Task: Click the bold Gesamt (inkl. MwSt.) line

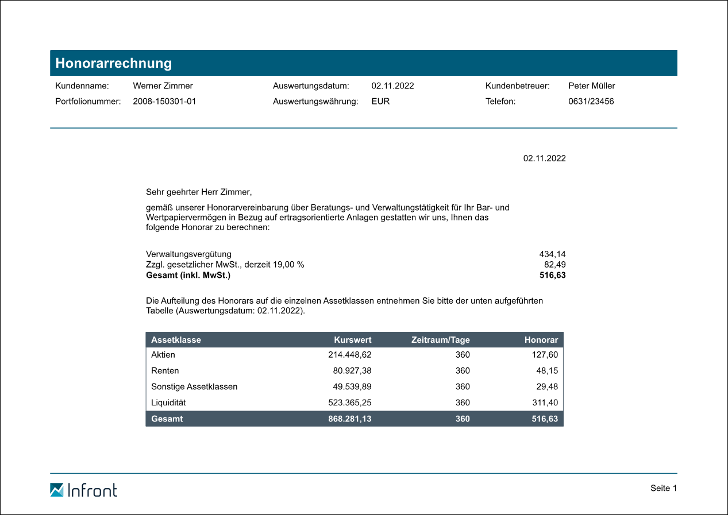Action: (188, 276)
